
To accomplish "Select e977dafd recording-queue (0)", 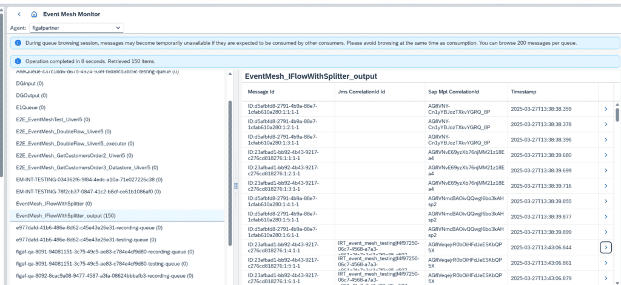I will coord(117,227).
